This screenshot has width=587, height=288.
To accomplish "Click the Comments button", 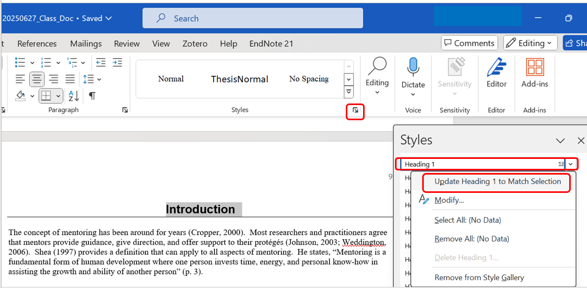I will pos(469,43).
